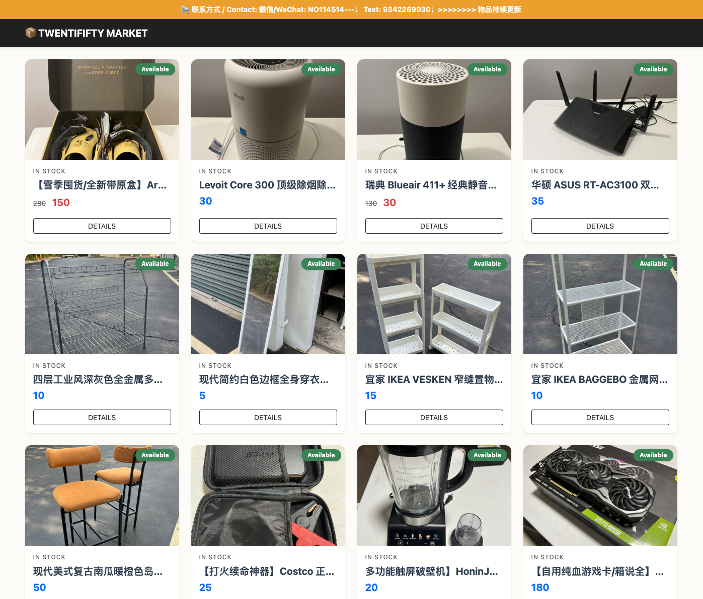Image resolution: width=703 pixels, height=599 pixels.
Task: Open the boxed snow boots photo
Action: tap(102, 110)
